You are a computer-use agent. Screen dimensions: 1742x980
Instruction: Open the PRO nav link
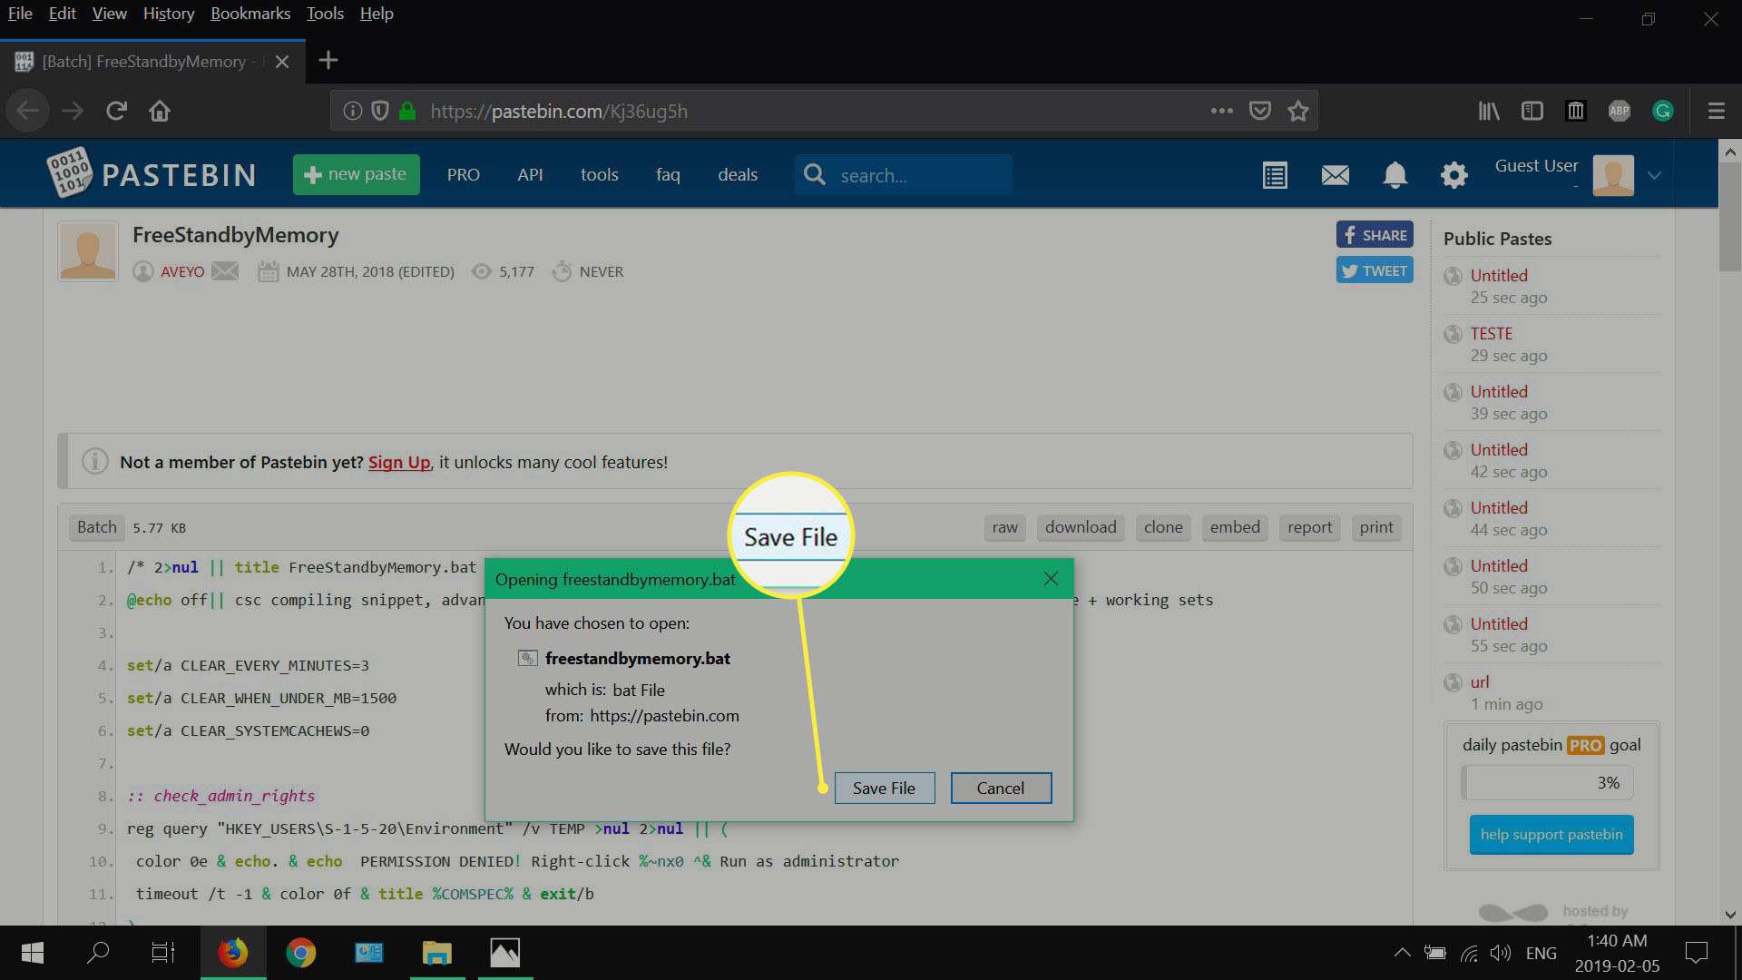(464, 174)
